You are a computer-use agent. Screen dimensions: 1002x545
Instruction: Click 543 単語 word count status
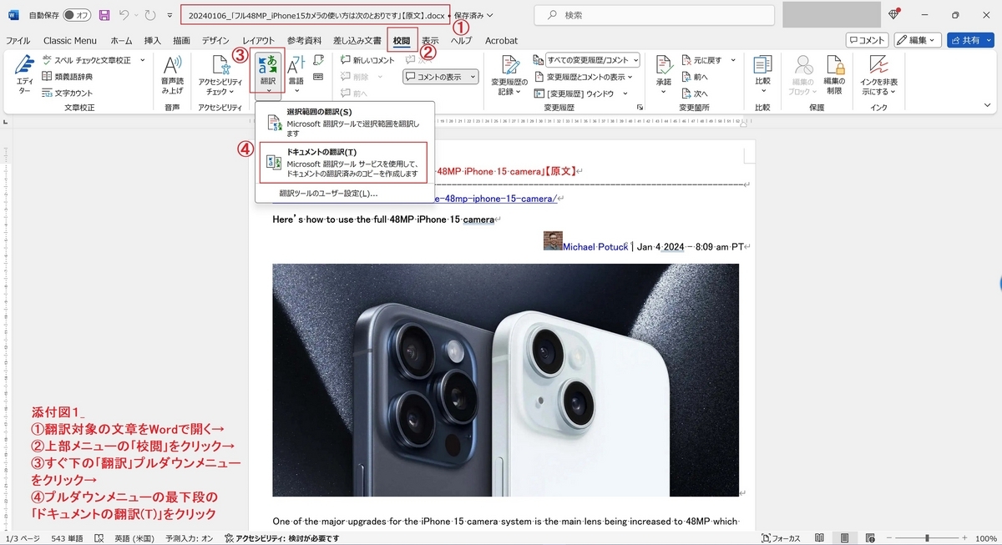(x=67, y=538)
